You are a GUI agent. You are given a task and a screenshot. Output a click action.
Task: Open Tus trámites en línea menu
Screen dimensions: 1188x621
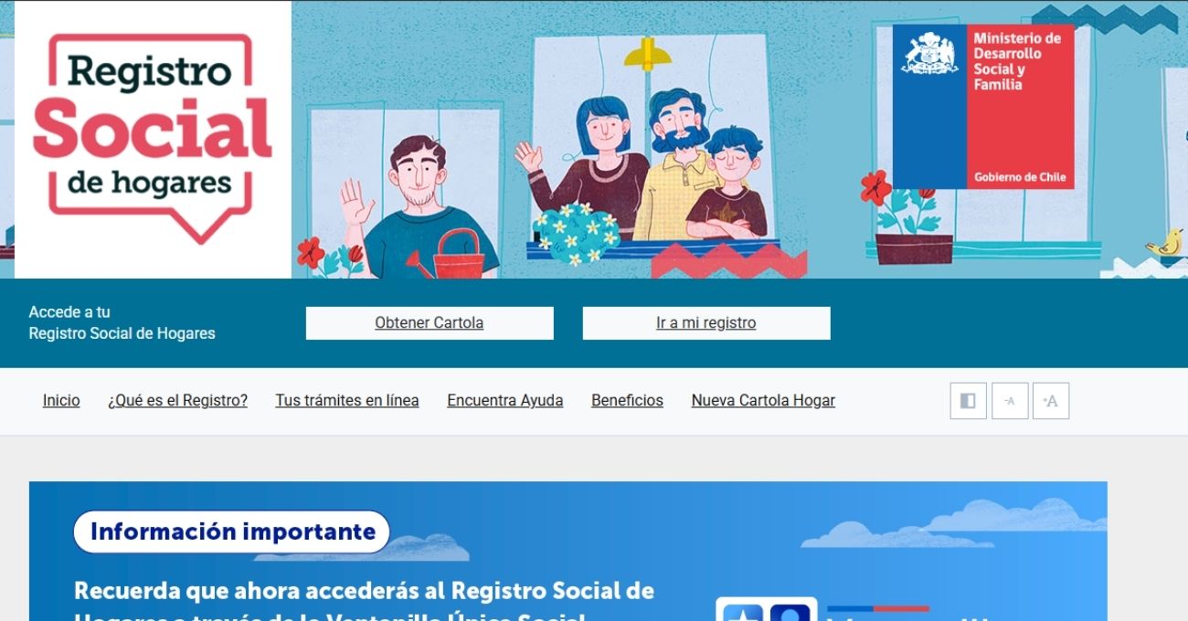(347, 401)
